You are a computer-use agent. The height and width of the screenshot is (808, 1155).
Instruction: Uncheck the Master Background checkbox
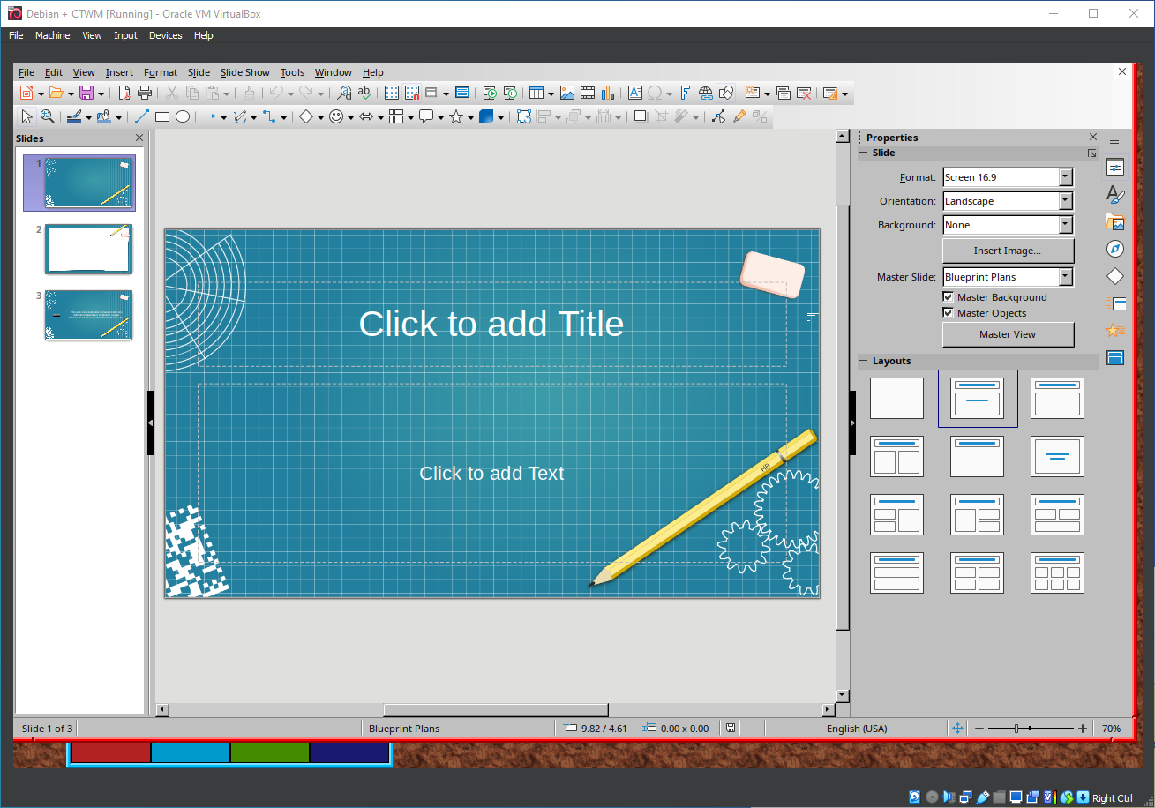[x=949, y=297]
